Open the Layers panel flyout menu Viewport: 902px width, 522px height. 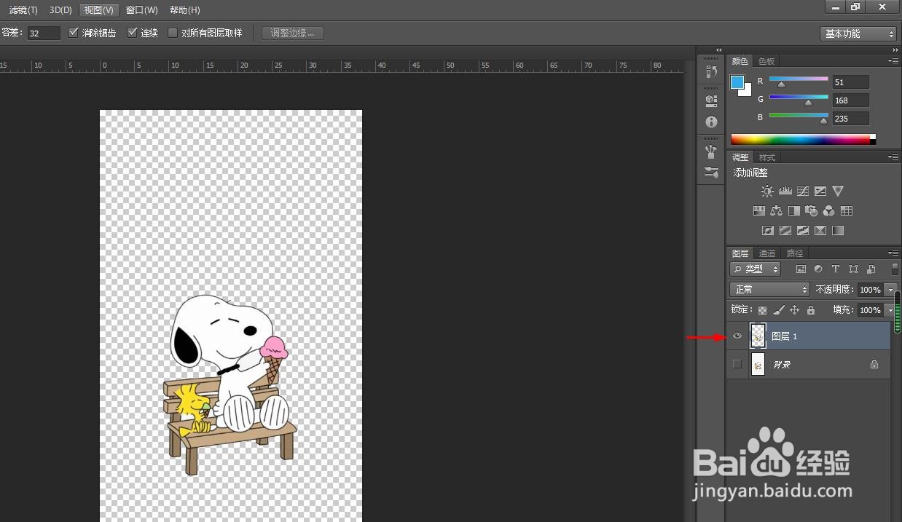click(893, 253)
